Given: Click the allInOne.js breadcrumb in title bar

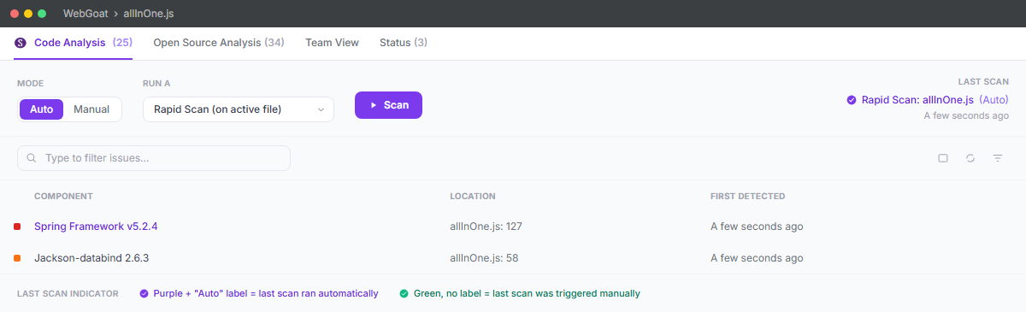Looking at the screenshot, I should point(150,14).
